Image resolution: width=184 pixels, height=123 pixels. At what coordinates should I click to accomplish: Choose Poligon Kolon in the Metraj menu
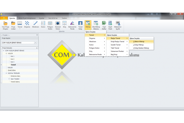pyautogui.click(x=95, y=48)
